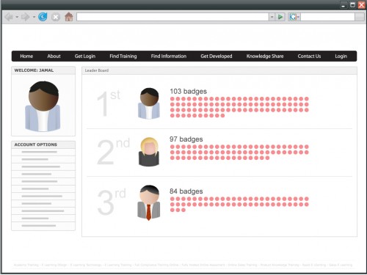Viewport: 367px width, 275px height.
Task: Close the browser window
Action: click(x=361, y=5)
